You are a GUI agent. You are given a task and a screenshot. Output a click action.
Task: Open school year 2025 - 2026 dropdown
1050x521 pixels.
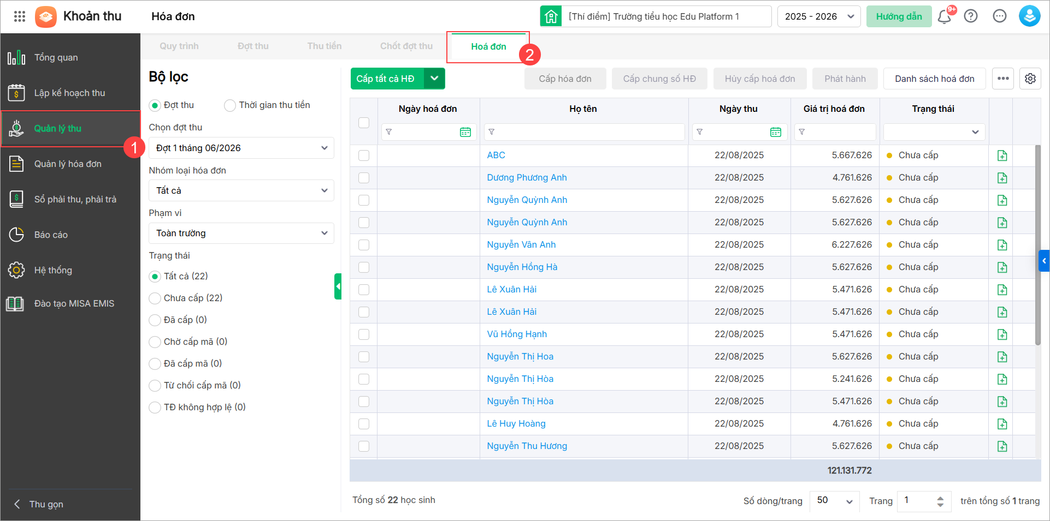click(819, 16)
